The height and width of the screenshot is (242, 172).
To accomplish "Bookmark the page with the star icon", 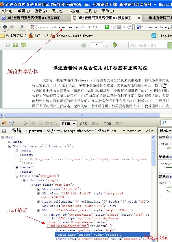I will click(113, 27).
